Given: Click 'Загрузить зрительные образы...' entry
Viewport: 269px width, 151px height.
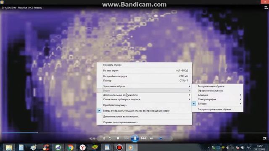Looking at the screenshot, I should click(x=217, y=109).
